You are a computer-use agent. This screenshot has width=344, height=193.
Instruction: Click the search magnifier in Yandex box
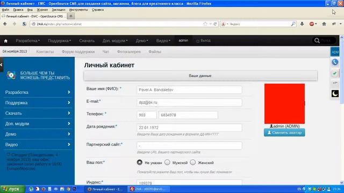(x=293, y=24)
